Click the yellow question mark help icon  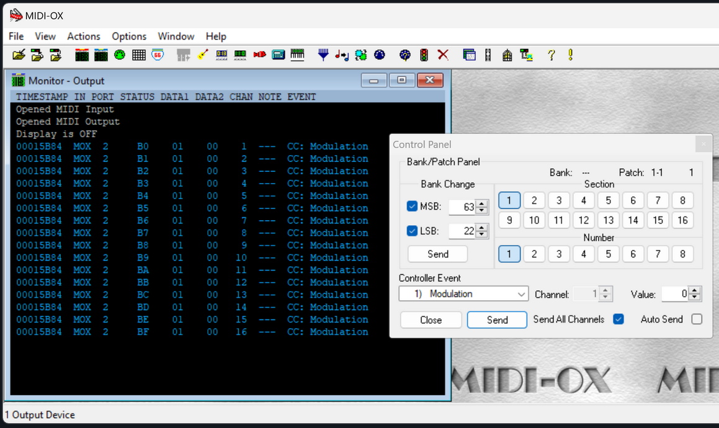pyautogui.click(x=551, y=55)
